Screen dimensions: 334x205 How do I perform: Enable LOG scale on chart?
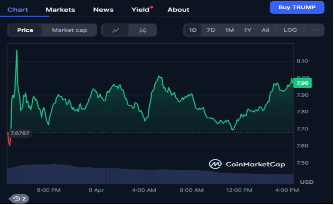click(x=290, y=30)
